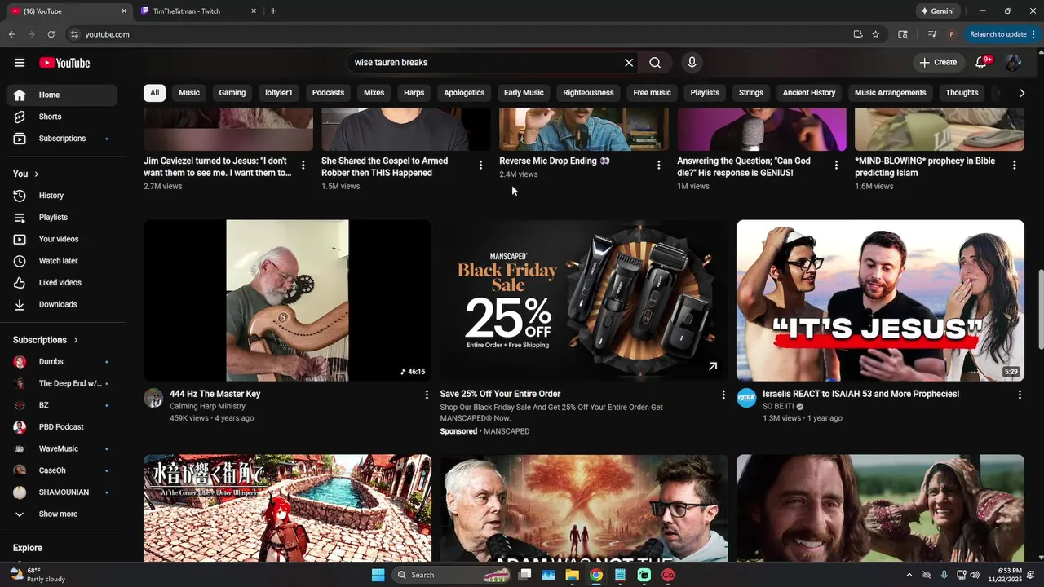This screenshot has height=587, width=1044.
Task: Open Watch later in the sidebar
Action: pos(62,261)
